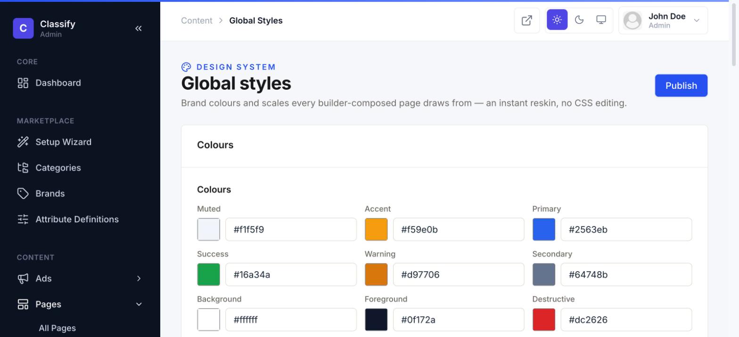Go to Categories in the sidebar
Viewport: 739px width, 337px height.
point(80,168)
